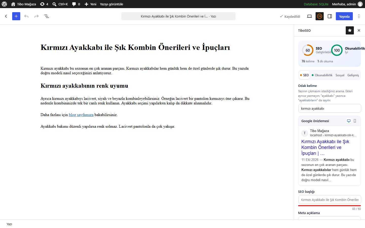Click the blog sayfamıza link

81,115
